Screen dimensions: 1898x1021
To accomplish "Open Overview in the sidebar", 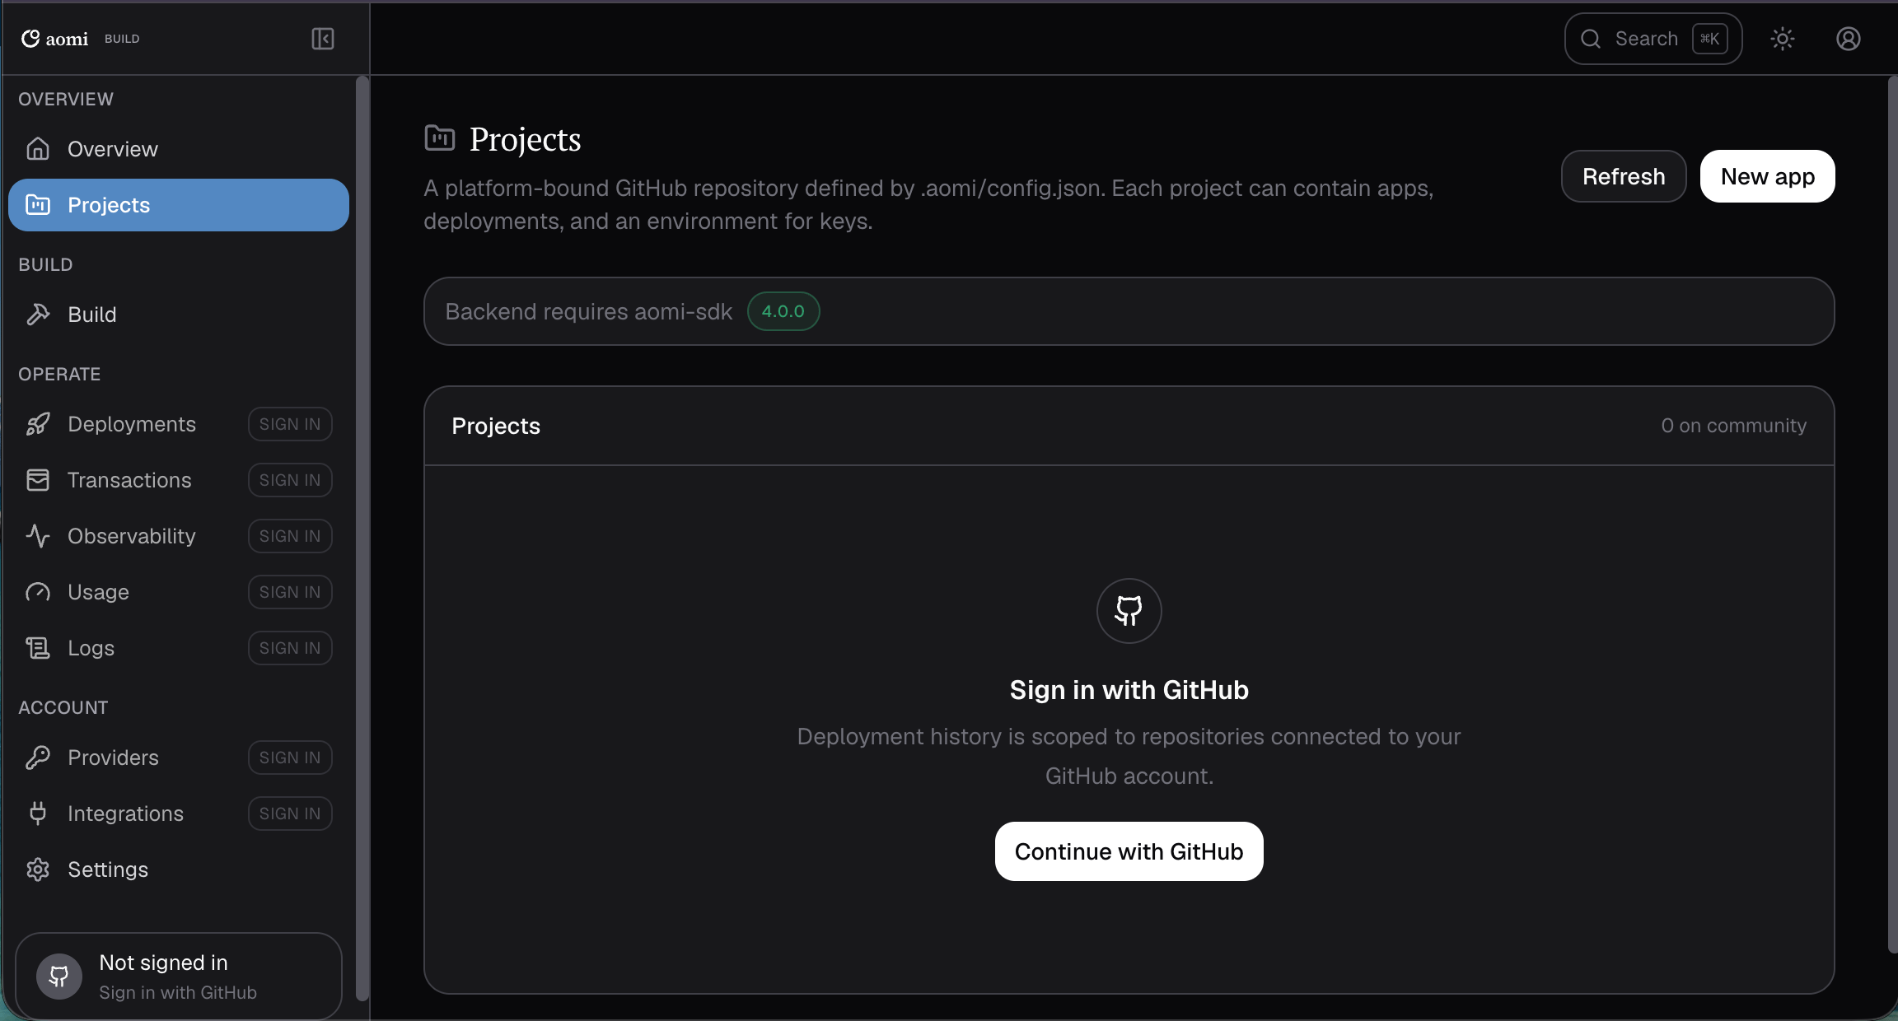I will click(x=179, y=149).
